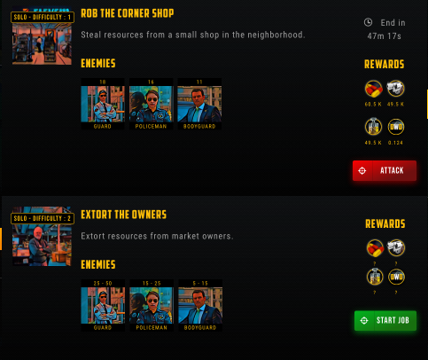Image resolution: width=428 pixels, height=360 pixels.
Task: Click the clock icon beside End in
Action: 368,22
